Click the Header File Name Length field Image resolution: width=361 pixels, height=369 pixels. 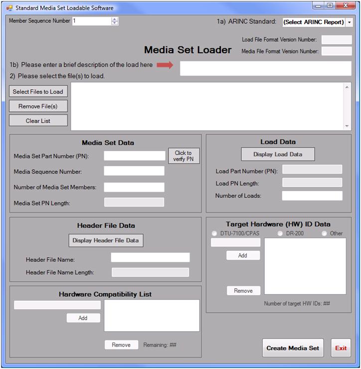150,272
